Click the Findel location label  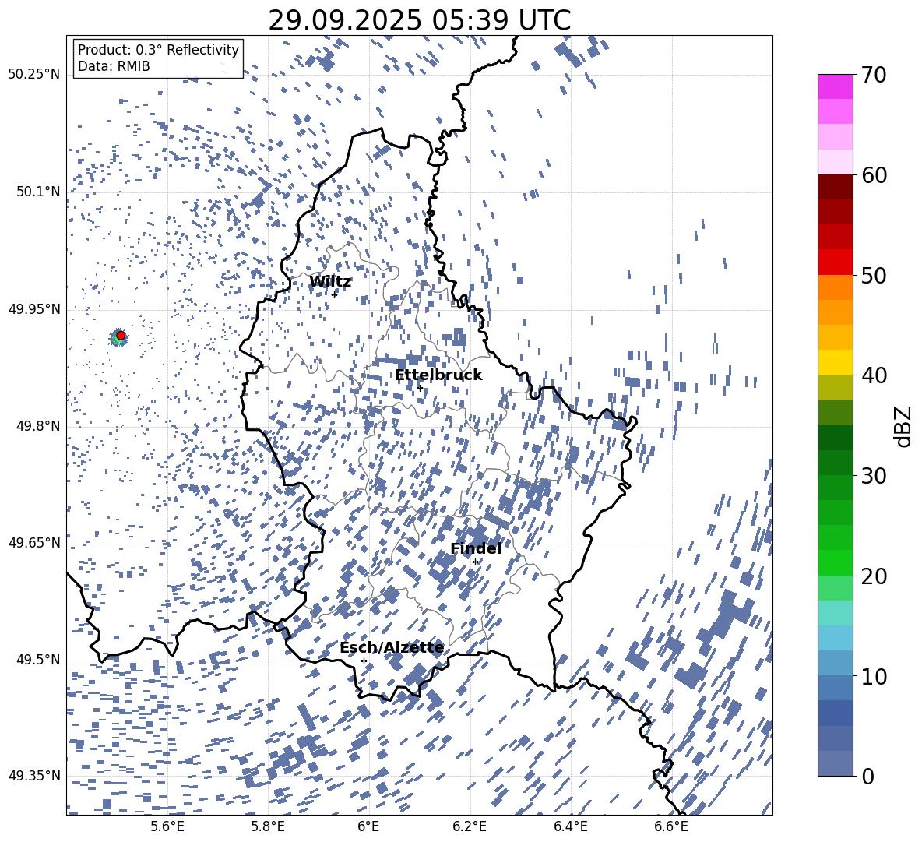coord(476,548)
